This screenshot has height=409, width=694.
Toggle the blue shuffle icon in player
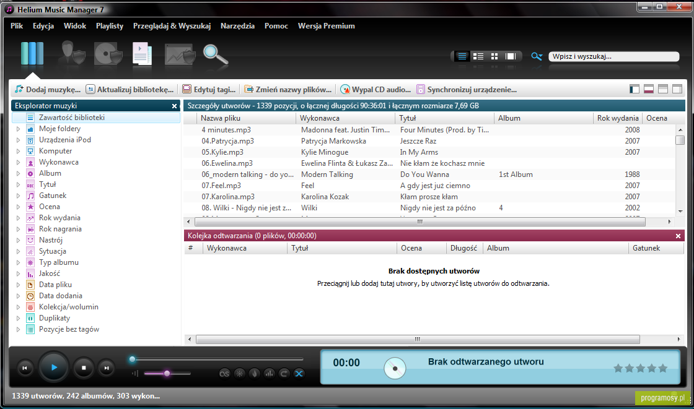(x=299, y=374)
